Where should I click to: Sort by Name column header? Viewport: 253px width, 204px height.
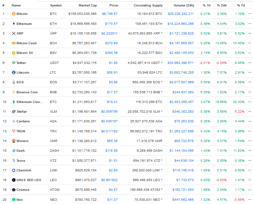click(16, 5)
